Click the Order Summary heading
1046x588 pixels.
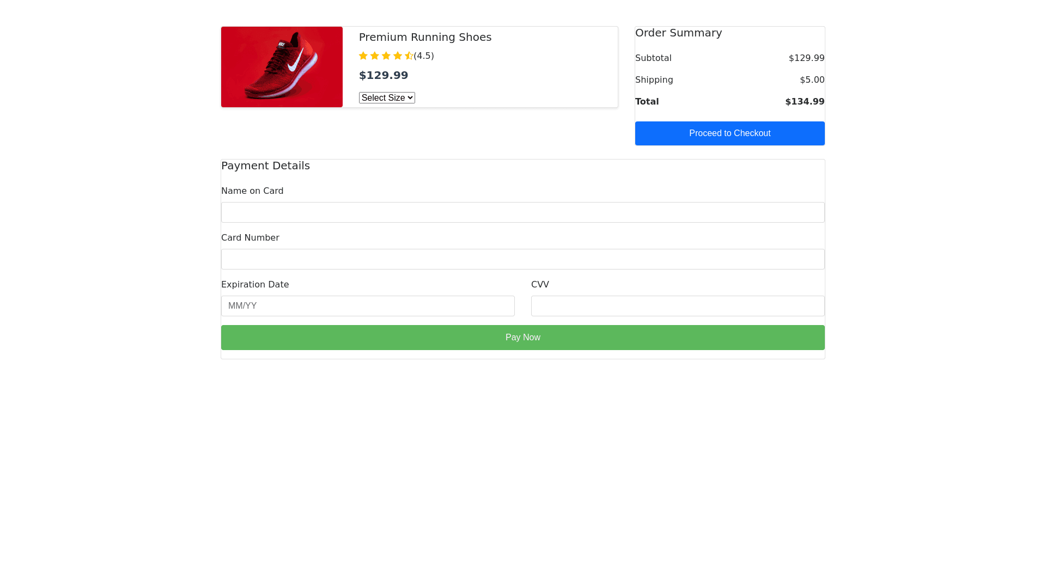(x=678, y=33)
